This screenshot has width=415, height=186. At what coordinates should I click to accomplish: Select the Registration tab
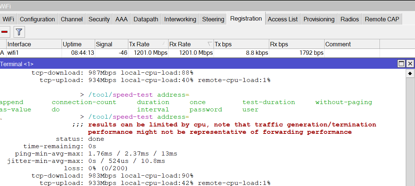(246, 18)
